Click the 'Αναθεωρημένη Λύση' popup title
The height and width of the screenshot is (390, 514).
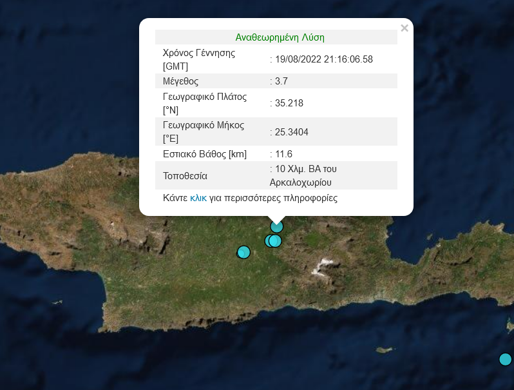point(280,37)
